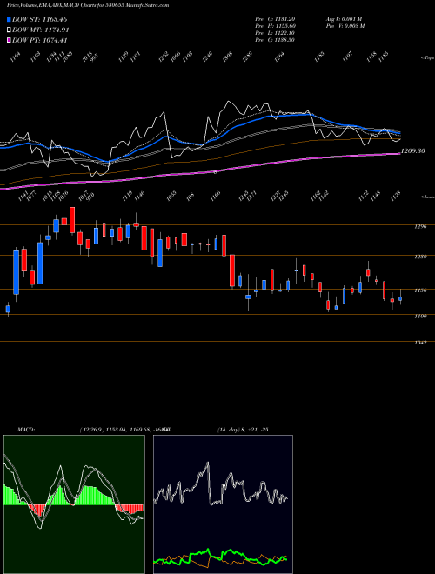Click the blue DOW ST legend swatch
This screenshot has width=435, height=574.
coord(9,19)
